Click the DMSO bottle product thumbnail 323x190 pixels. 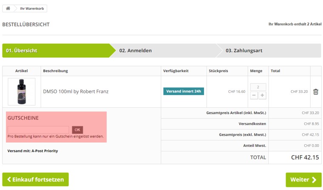click(x=21, y=92)
